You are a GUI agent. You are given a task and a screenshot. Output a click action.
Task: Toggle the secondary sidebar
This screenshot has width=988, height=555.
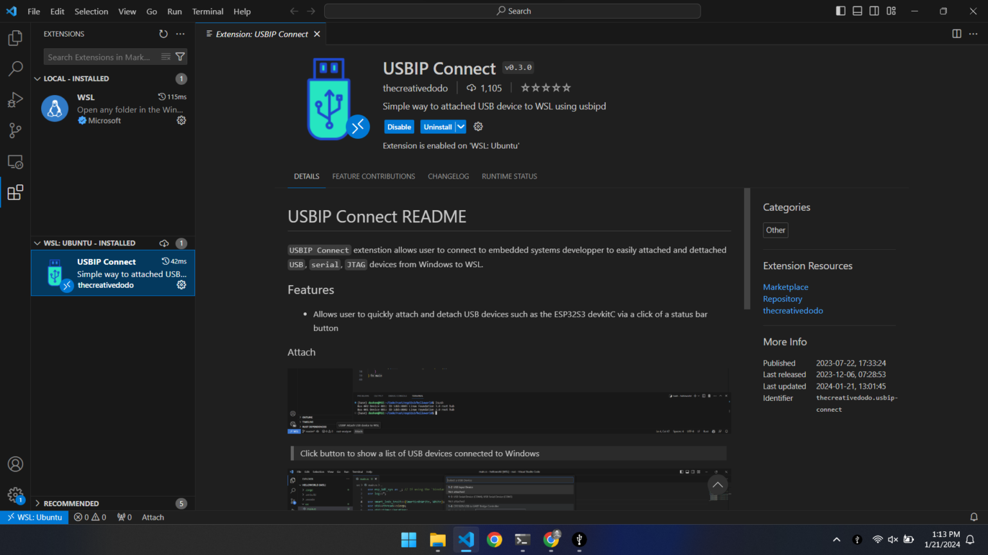click(x=874, y=11)
